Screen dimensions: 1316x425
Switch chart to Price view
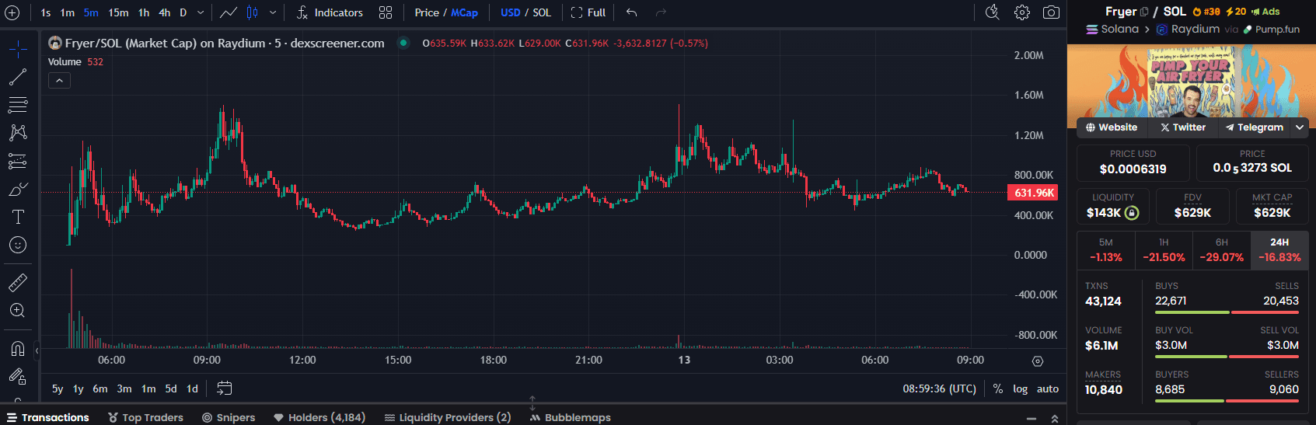427,12
